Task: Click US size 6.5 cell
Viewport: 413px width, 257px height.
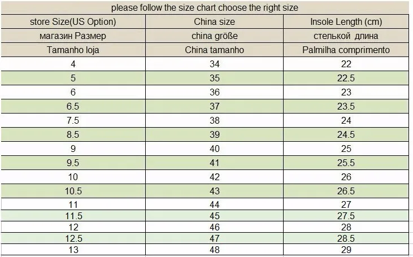Action: coord(73,106)
